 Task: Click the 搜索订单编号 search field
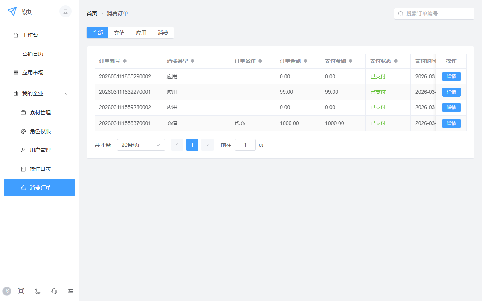tap(437, 14)
